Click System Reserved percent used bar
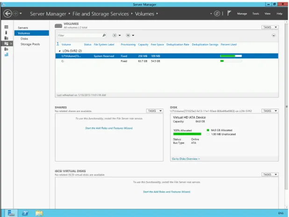Image resolution: width=289 pixels, height=217 pixels. [x=231, y=56]
